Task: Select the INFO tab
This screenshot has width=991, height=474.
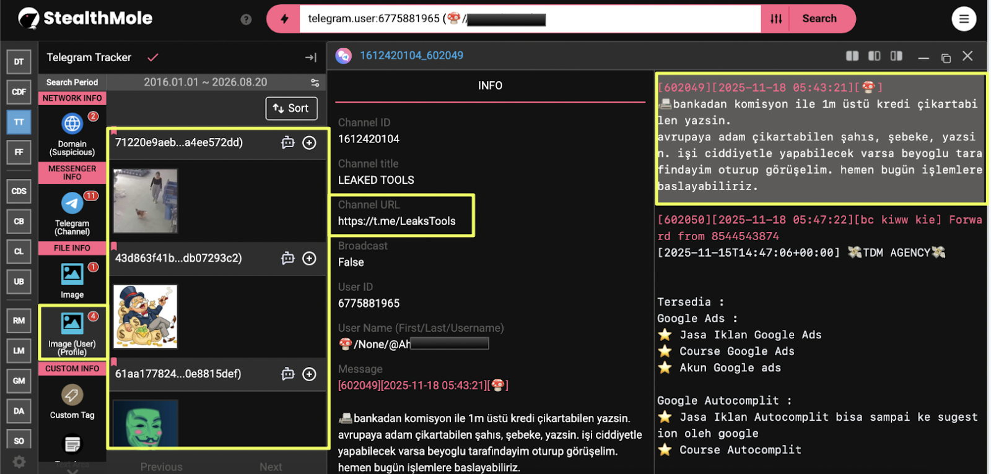Action: point(490,86)
